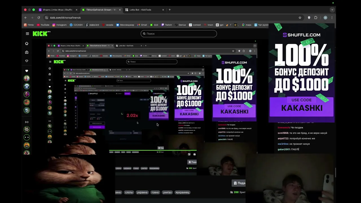The width and height of the screenshot is (361, 203).
Task: Click the Kick home icon in sidebar
Action: [x=27, y=43]
